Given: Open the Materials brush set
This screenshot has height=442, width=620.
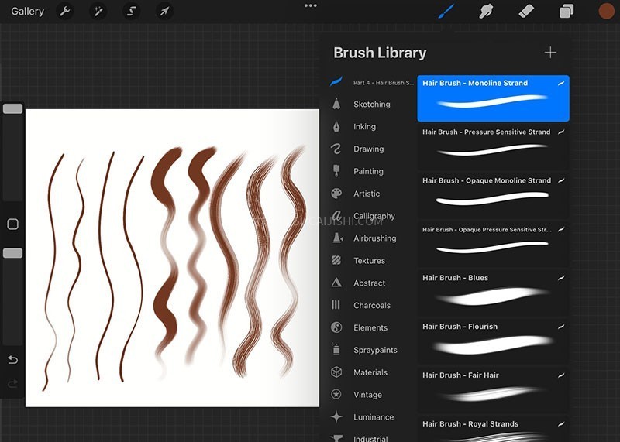Looking at the screenshot, I should (370, 372).
